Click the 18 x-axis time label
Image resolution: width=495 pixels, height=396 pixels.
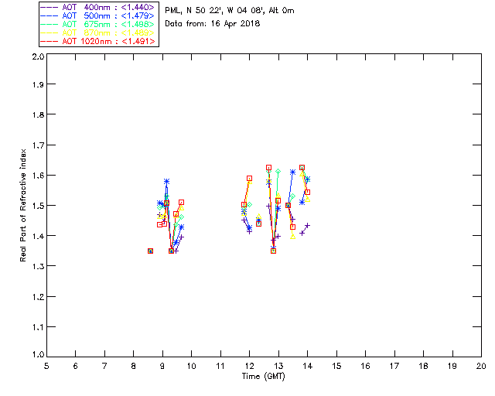click(x=423, y=366)
